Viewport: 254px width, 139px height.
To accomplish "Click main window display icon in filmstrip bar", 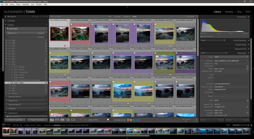I will point(4,125).
